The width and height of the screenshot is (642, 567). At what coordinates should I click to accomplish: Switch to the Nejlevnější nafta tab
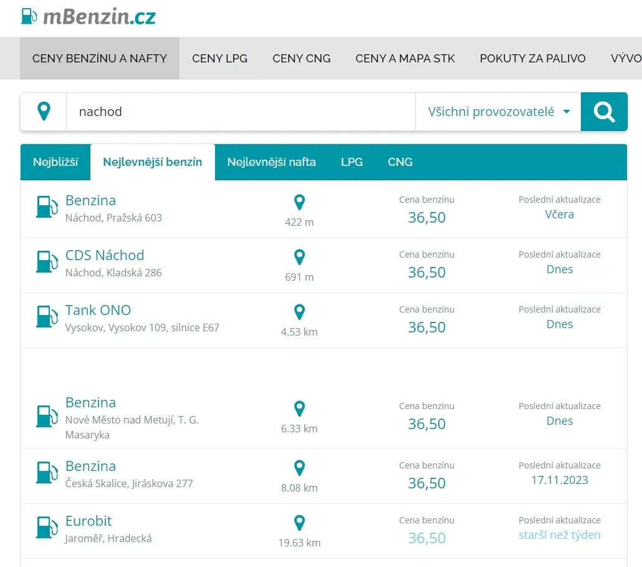point(272,162)
